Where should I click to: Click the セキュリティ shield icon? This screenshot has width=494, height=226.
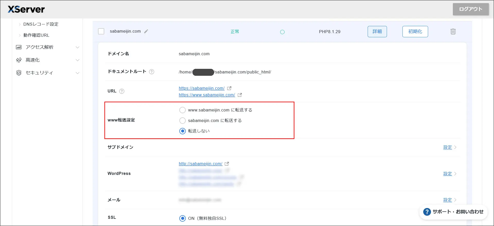click(x=19, y=73)
